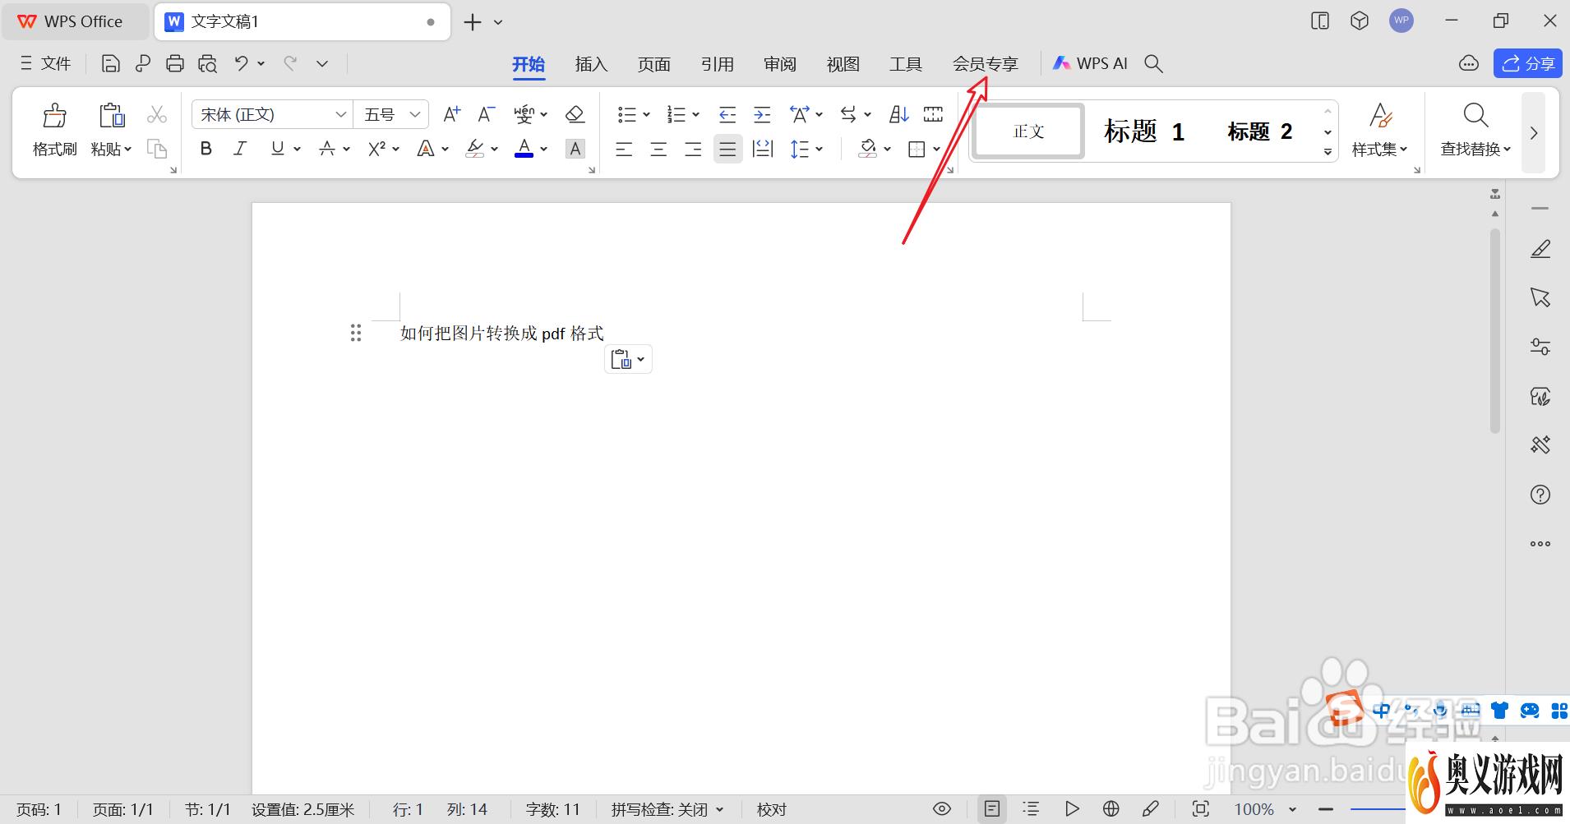Open the search magnifier next to WPS AI
The image size is (1570, 824).
[x=1154, y=63]
